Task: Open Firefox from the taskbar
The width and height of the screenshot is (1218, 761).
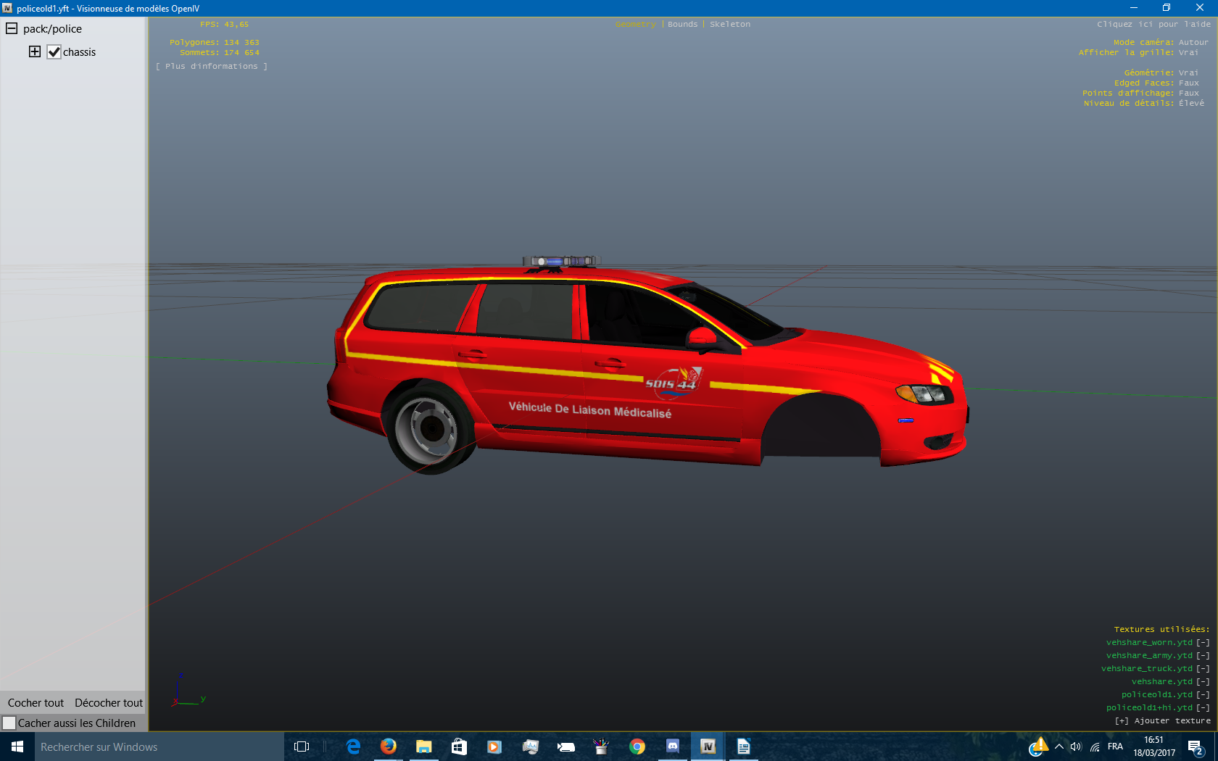Action: tap(388, 747)
